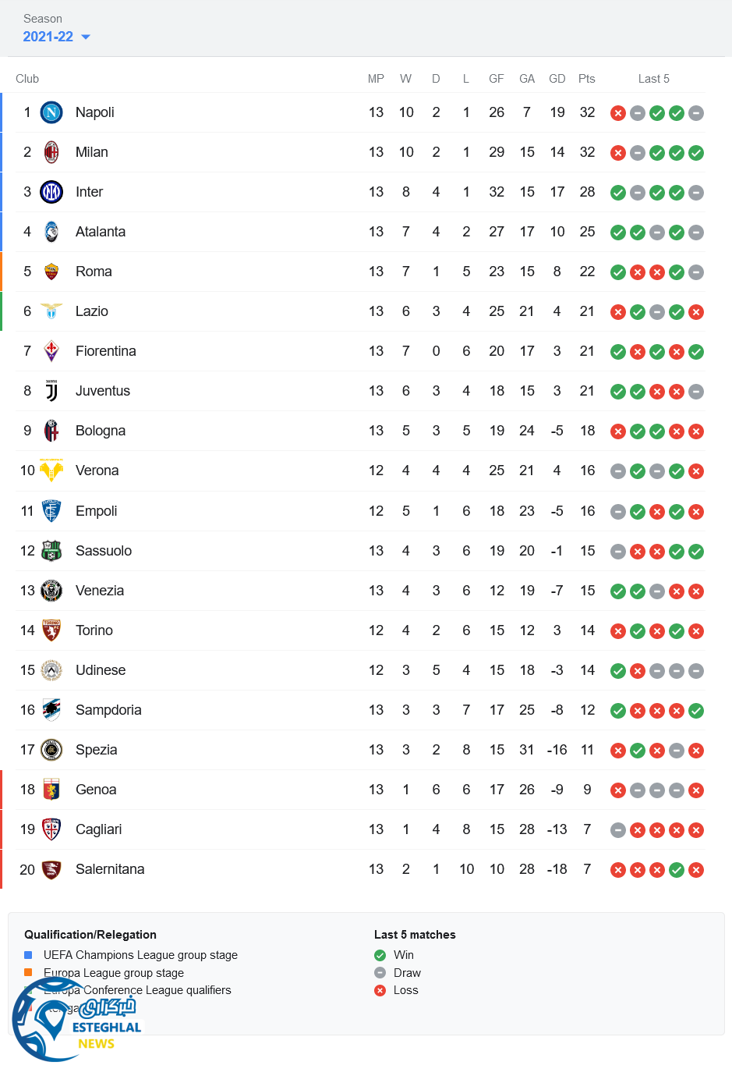The height and width of the screenshot is (1083, 732).
Task: Click the Napoli club crest
Action: [51, 113]
